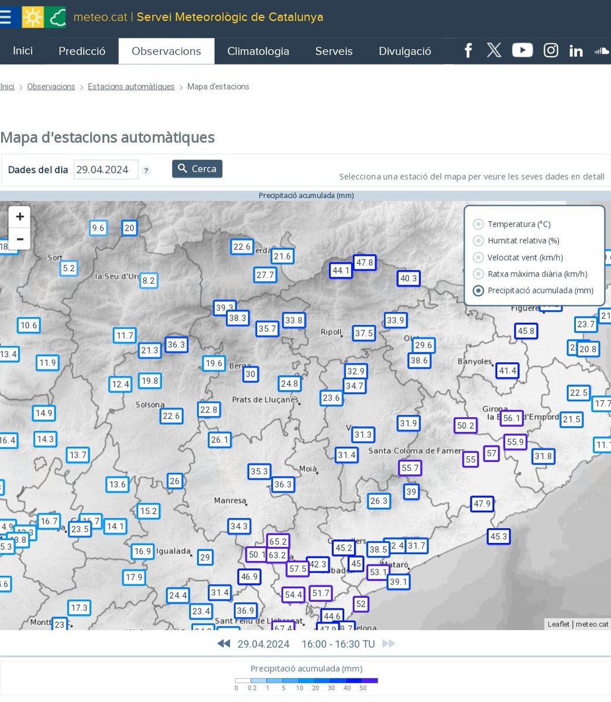Zoom in on the map
This screenshot has width=611, height=702.
tap(19, 217)
